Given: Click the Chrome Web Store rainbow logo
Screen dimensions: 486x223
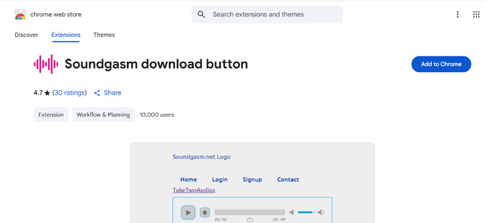Looking at the screenshot, I should (x=21, y=15).
